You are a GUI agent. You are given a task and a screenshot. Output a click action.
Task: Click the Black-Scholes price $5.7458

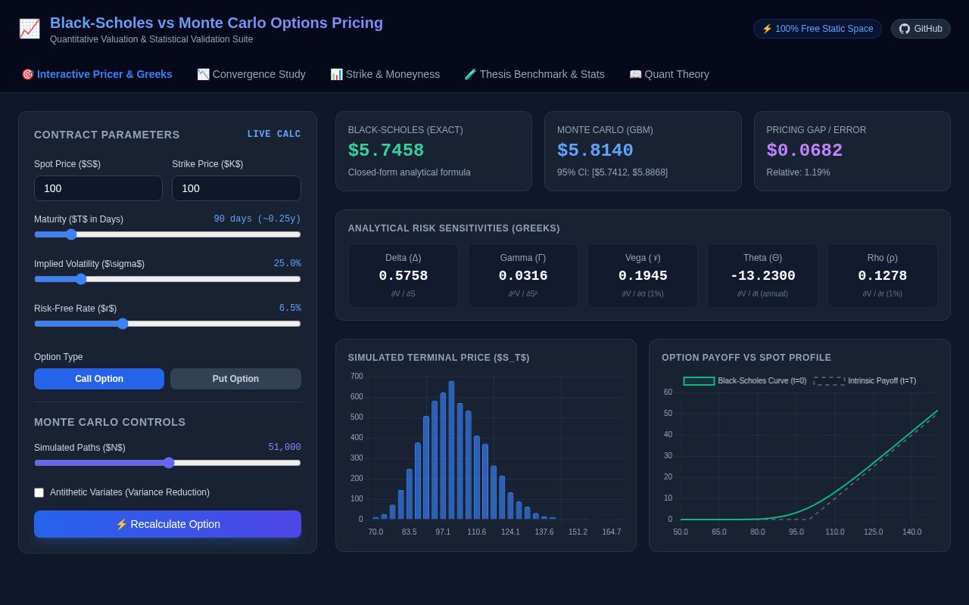[x=386, y=150]
